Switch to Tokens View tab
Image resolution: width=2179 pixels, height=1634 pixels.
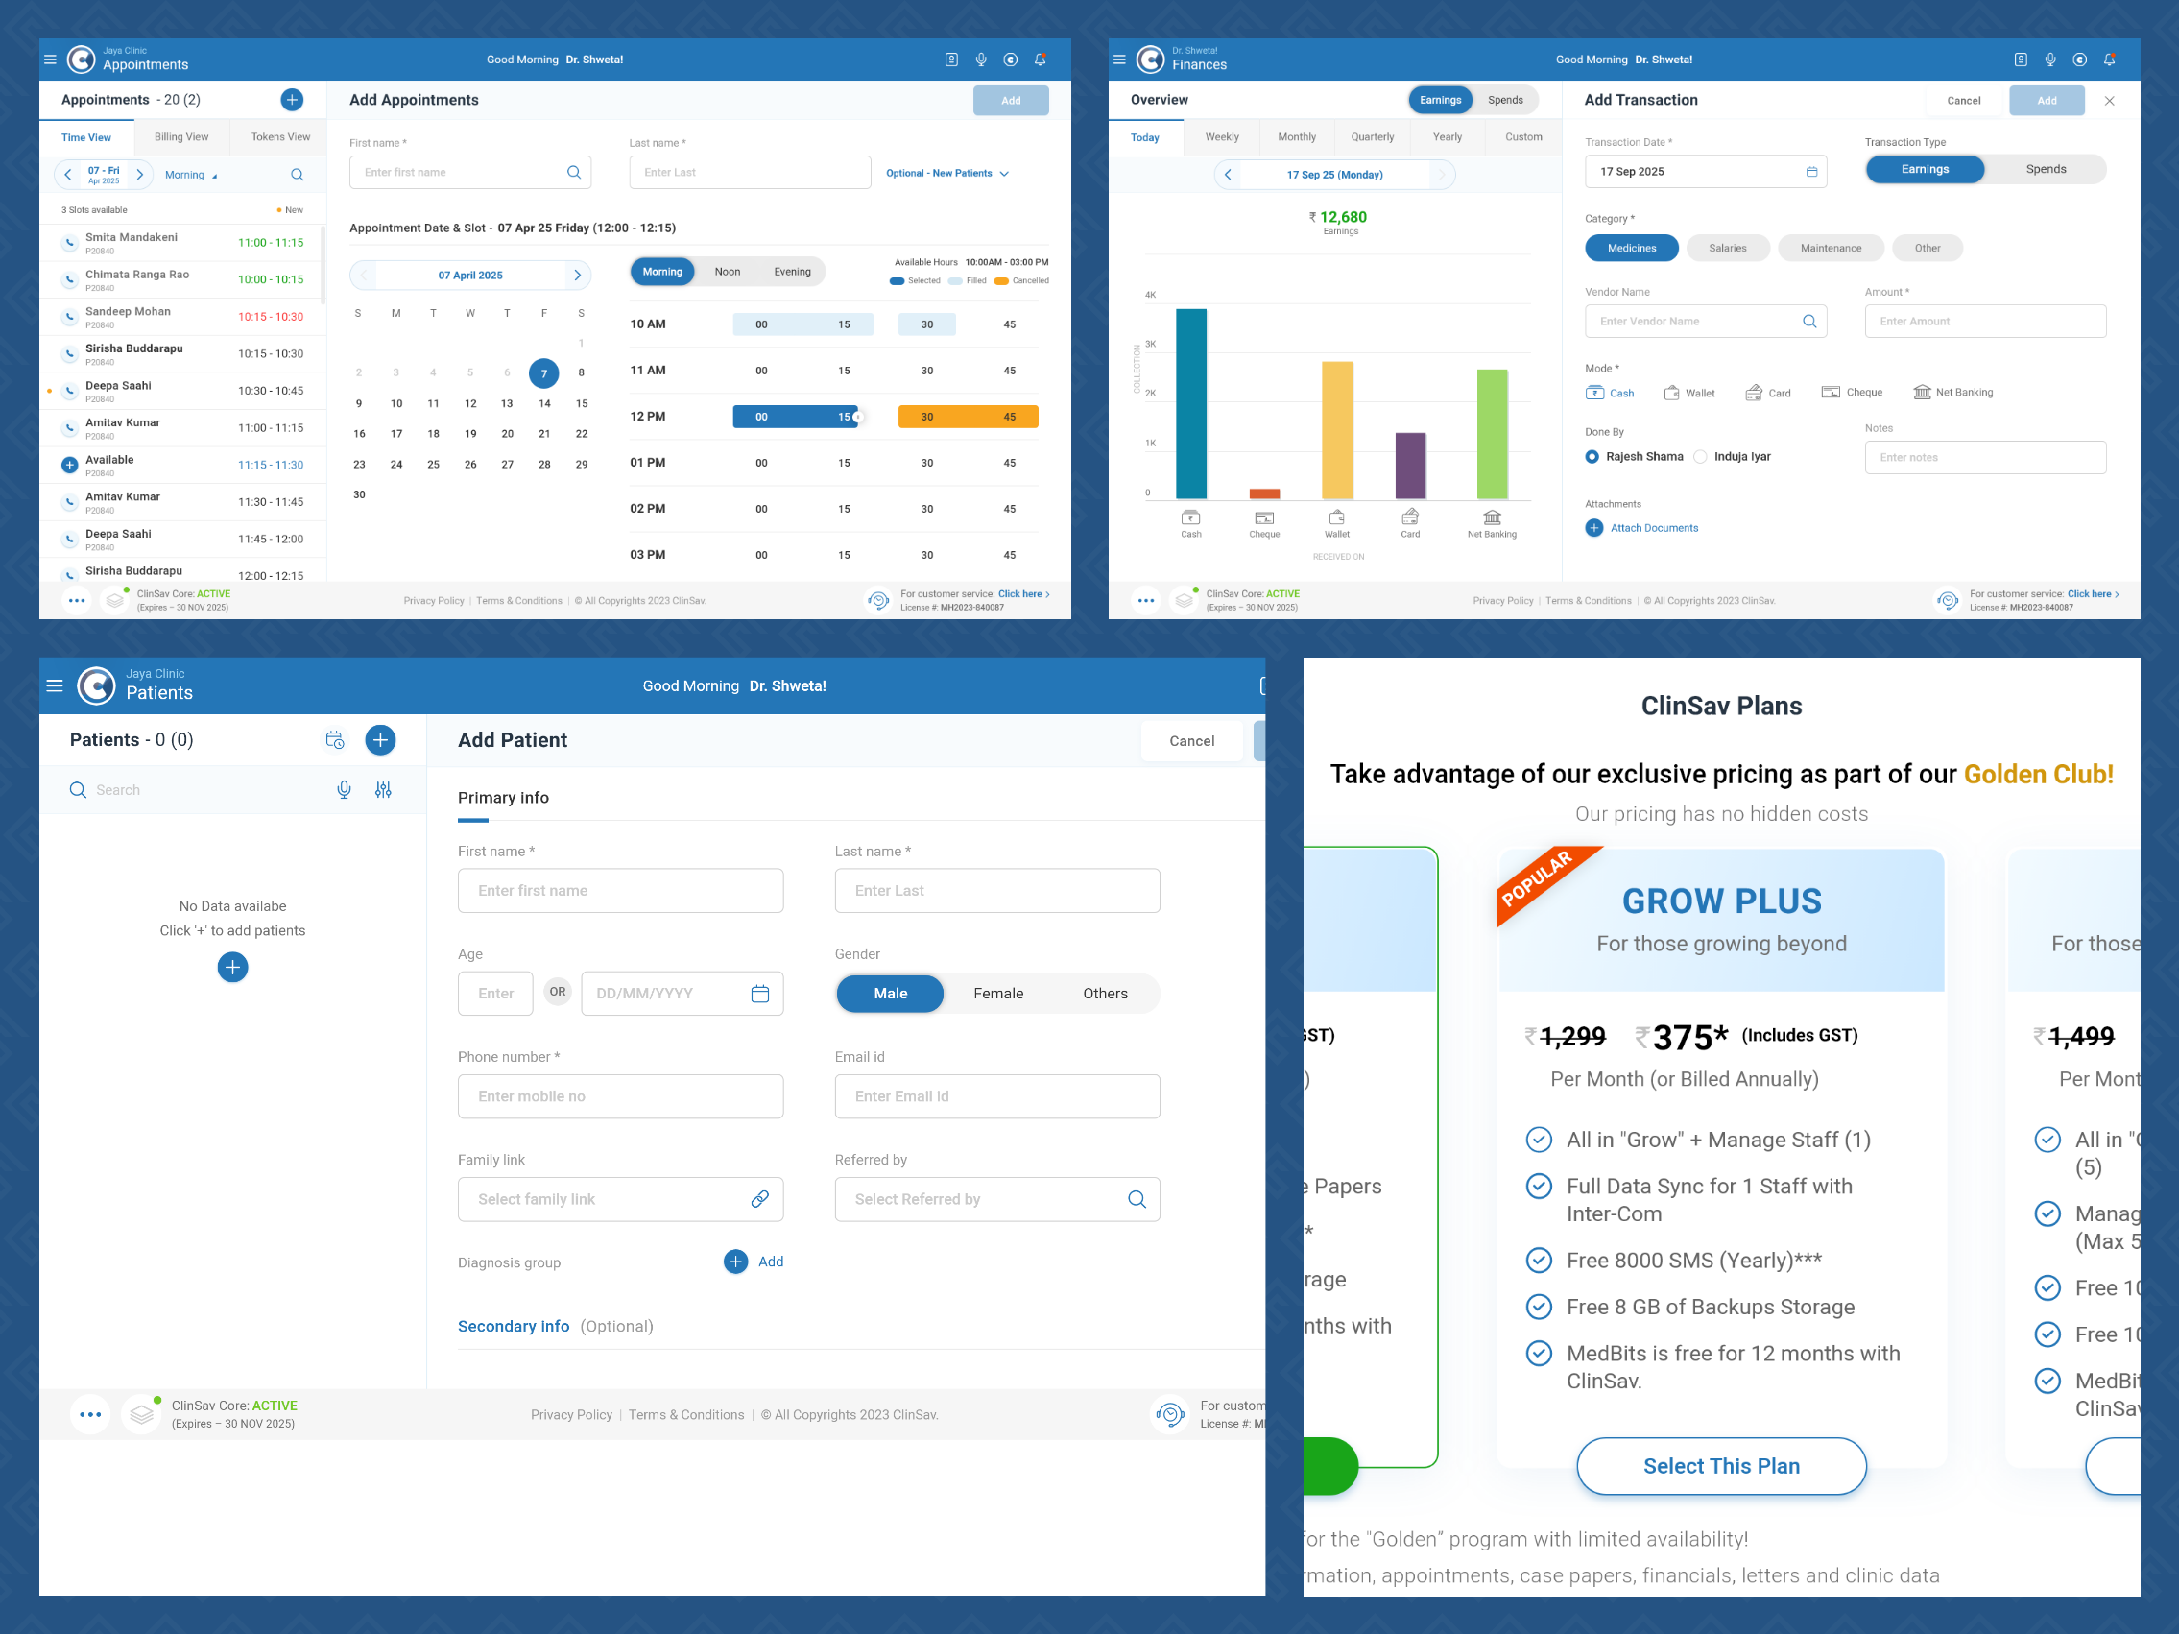279,137
